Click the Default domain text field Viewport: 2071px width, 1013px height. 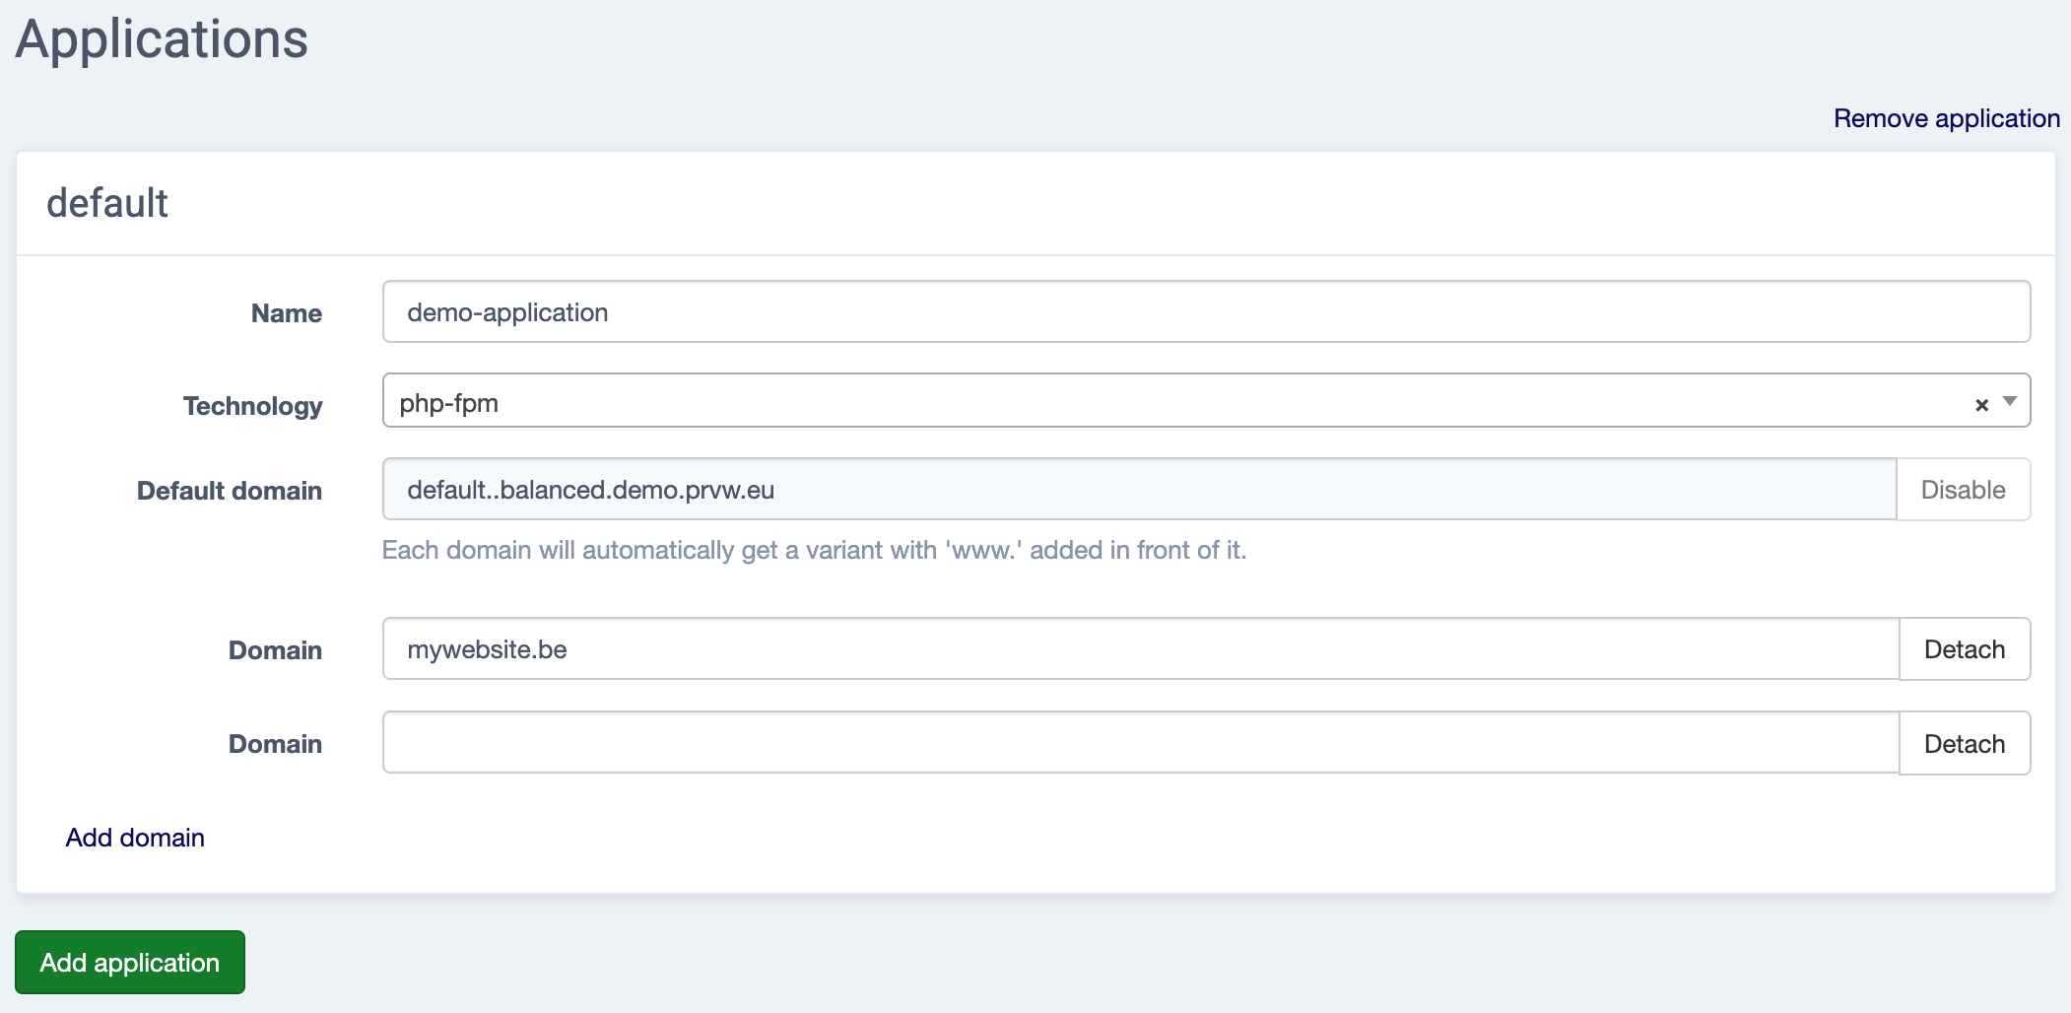(x=1138, y=490)
